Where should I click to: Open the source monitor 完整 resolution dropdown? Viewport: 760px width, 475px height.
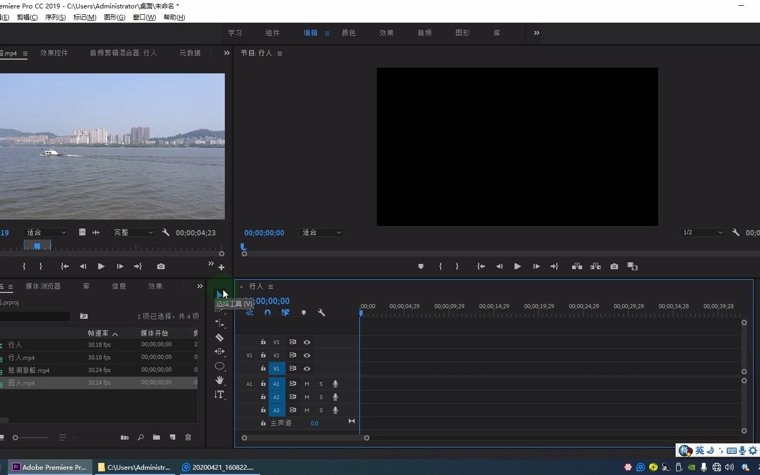[132, 233]
